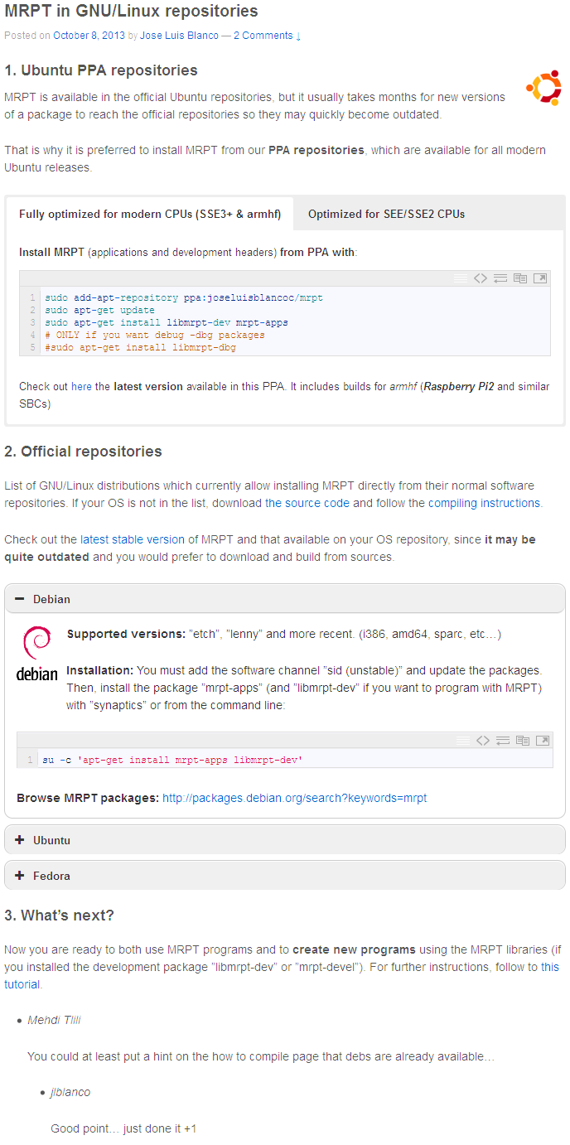The height and width of the screenshot is (1145, 570).
Task: Expand the Fedora section
Action: [x=285, y=876]
